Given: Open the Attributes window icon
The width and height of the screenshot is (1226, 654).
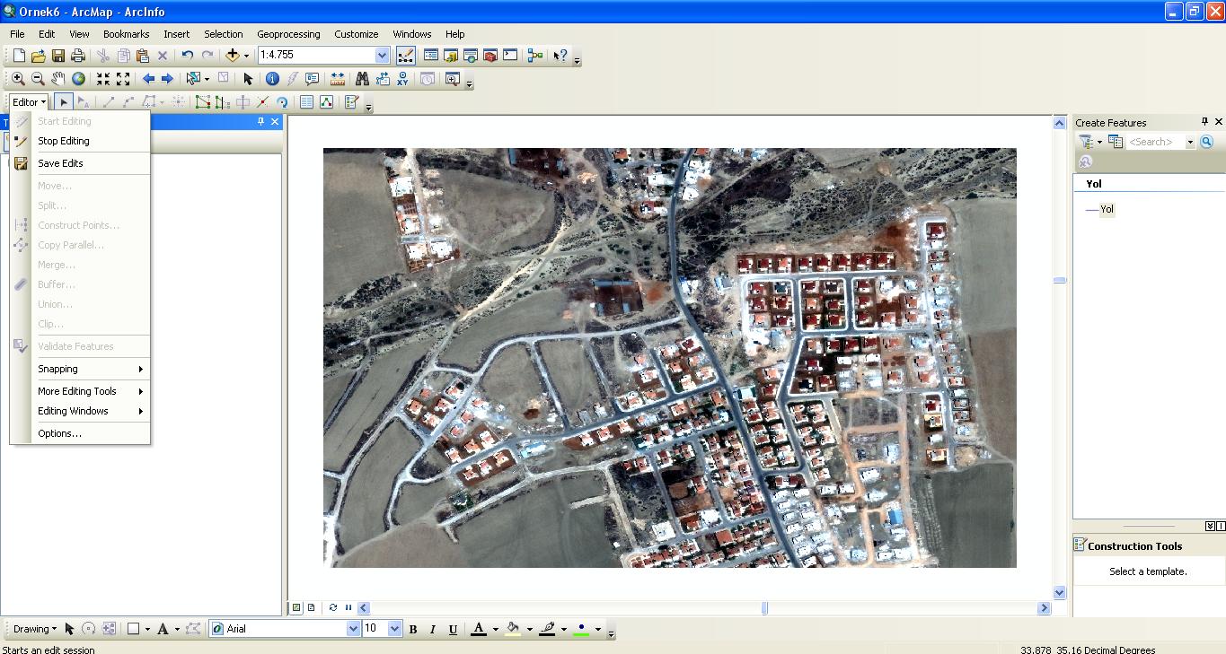Looking at the screenshot, I should pyautogui.click(x=306, y=102).
